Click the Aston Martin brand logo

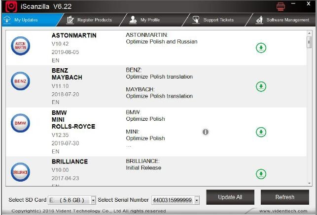(x=21, y=46)
